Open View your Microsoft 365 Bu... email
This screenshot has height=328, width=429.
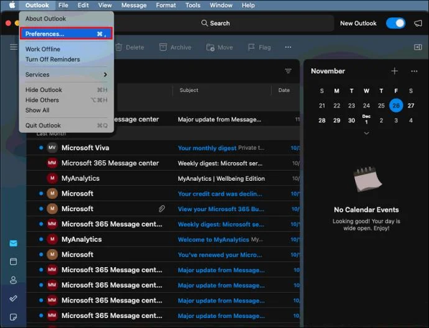163,209
